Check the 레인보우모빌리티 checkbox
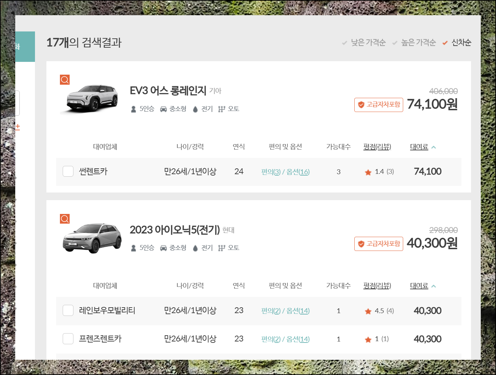The height and width of the screenshot is (375, 496). tap(68, 310)
